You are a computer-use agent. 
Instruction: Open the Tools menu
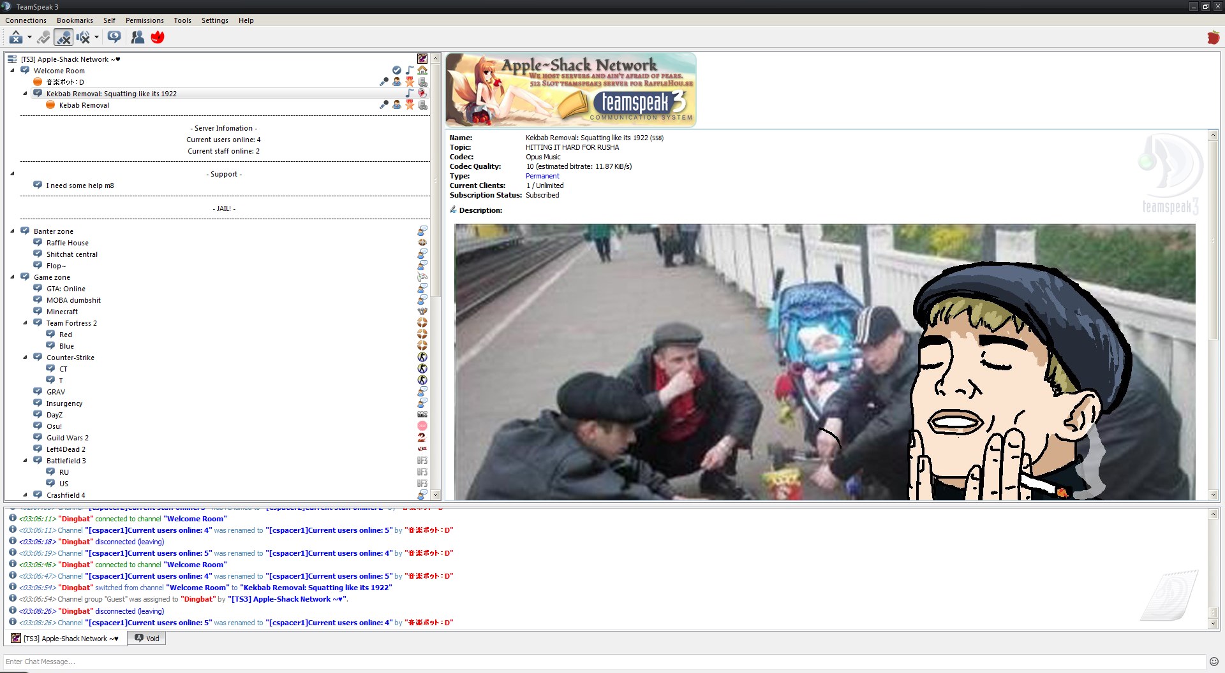pos(182,20)
